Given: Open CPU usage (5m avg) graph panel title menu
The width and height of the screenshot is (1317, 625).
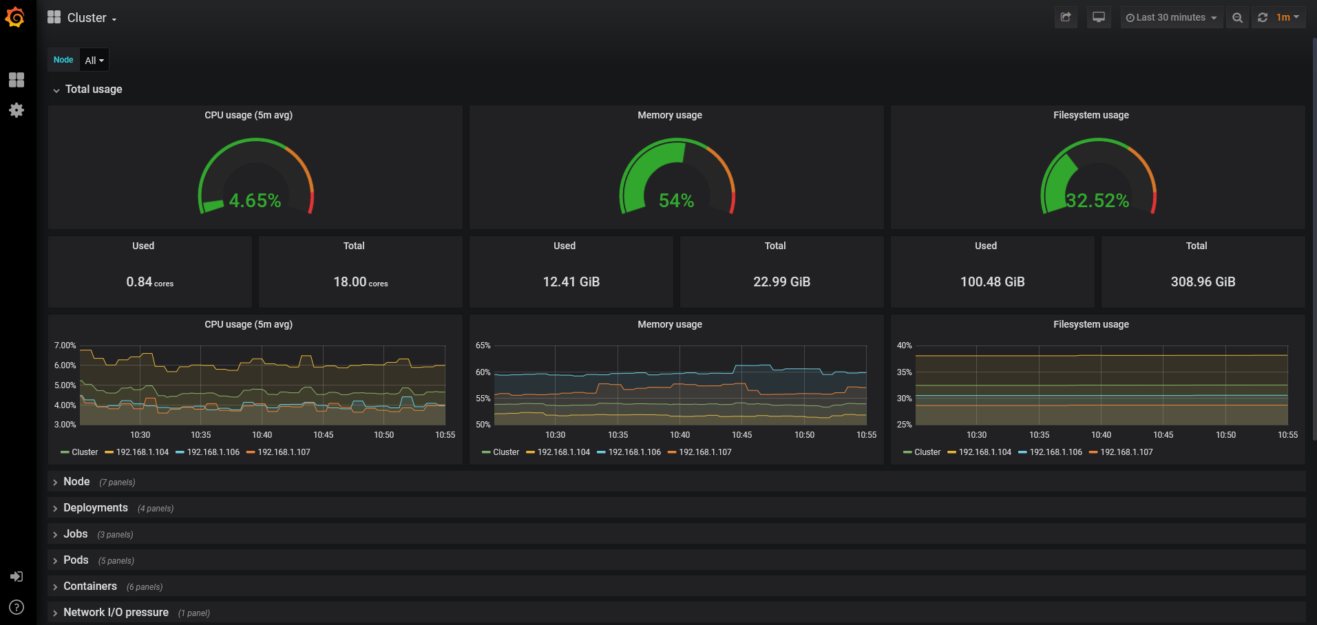Looking at the screenshot, I should [x=249, y=324].
